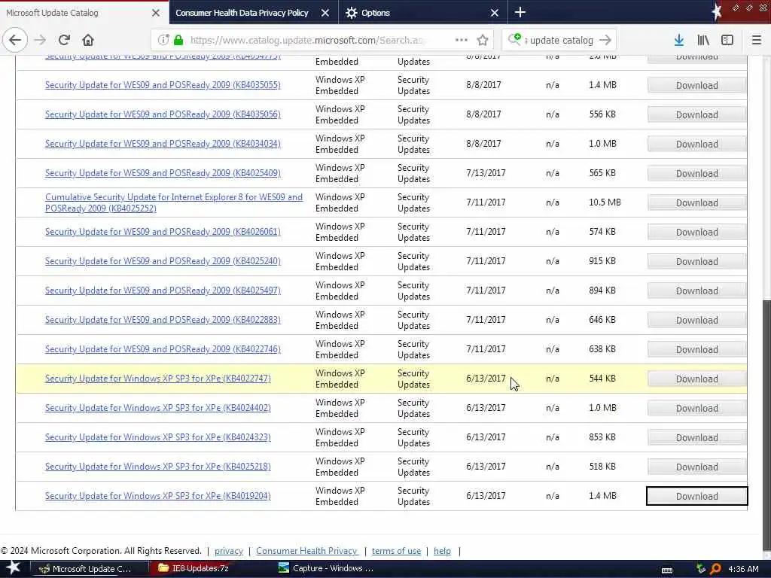The width and height of the screenshot is (771, 578).
Task: Open the help footer link
Action: 442,551
